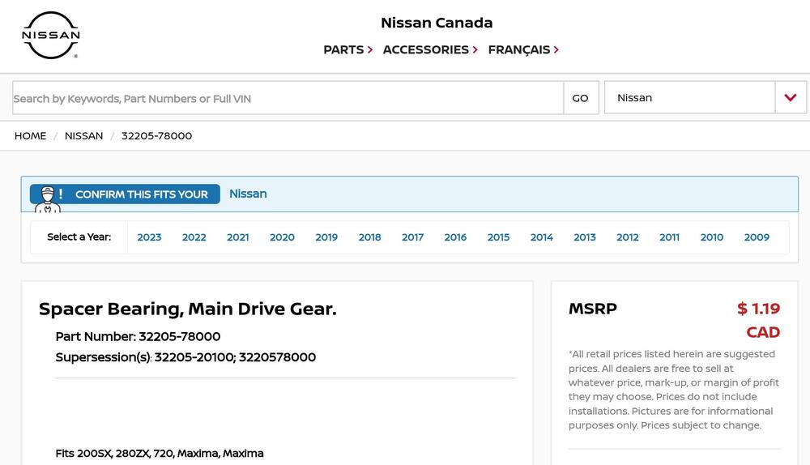Click the Fits 200SX, 280ZX, 720 text
This screenshot has height=465, width=810.
click(160, 453)
